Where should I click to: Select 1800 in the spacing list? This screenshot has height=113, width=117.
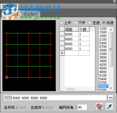click(103, 36)
